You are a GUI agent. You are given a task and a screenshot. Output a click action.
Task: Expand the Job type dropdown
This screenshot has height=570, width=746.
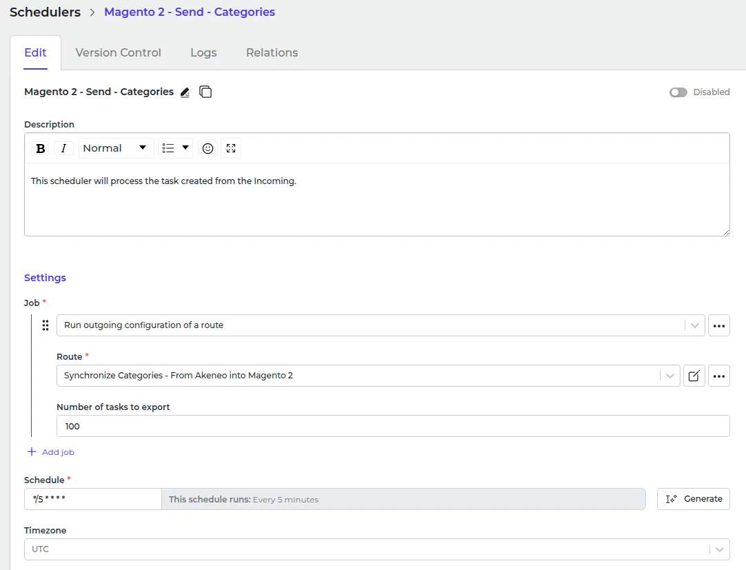pos(694,325)
